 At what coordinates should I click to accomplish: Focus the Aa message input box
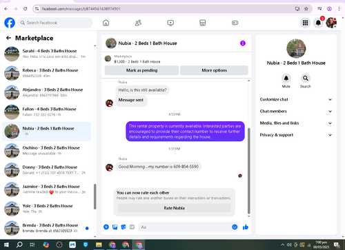click(x=188, y=227)
